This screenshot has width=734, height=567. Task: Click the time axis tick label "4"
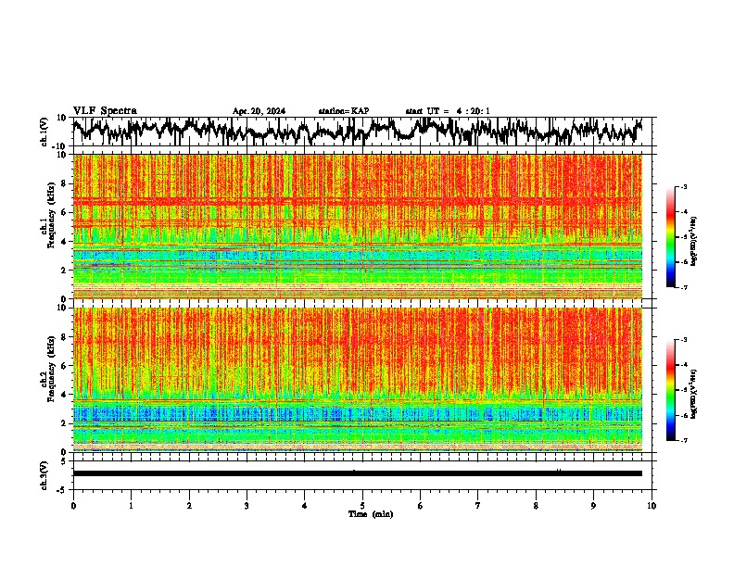coord(305,506)
